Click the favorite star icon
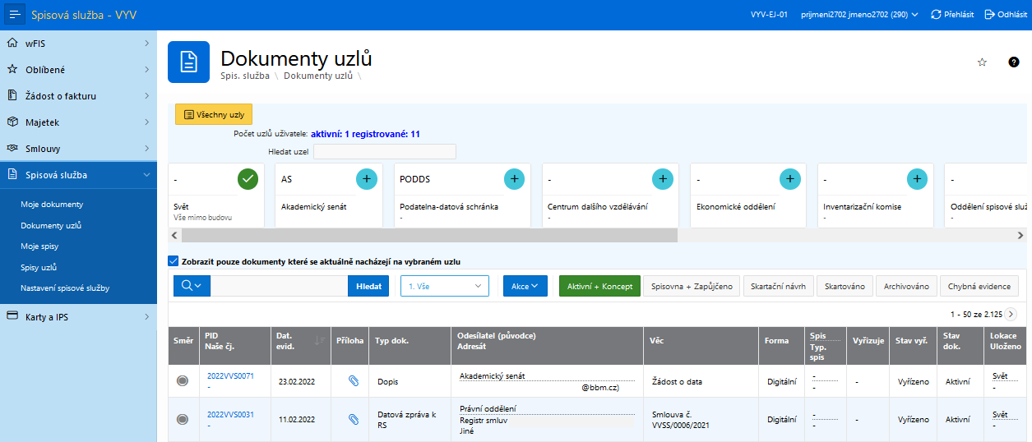This screenshot has height=442, width=1032. [982, 62]
